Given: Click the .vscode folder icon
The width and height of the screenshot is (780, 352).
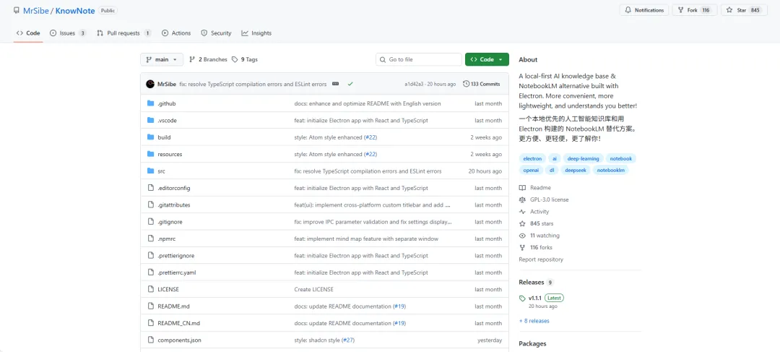Looking at the screenshot, I should point(151,121).
